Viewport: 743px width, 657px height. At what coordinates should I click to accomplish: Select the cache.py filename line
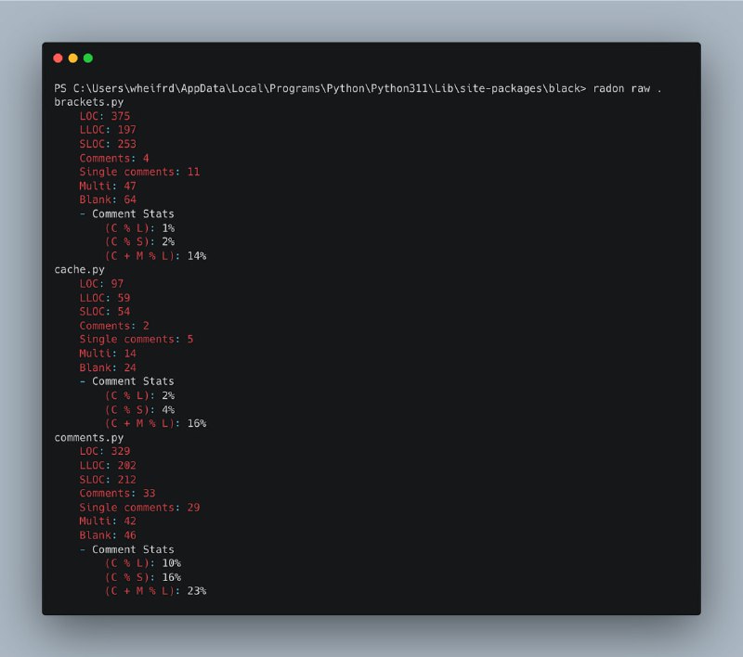(80, 270)
